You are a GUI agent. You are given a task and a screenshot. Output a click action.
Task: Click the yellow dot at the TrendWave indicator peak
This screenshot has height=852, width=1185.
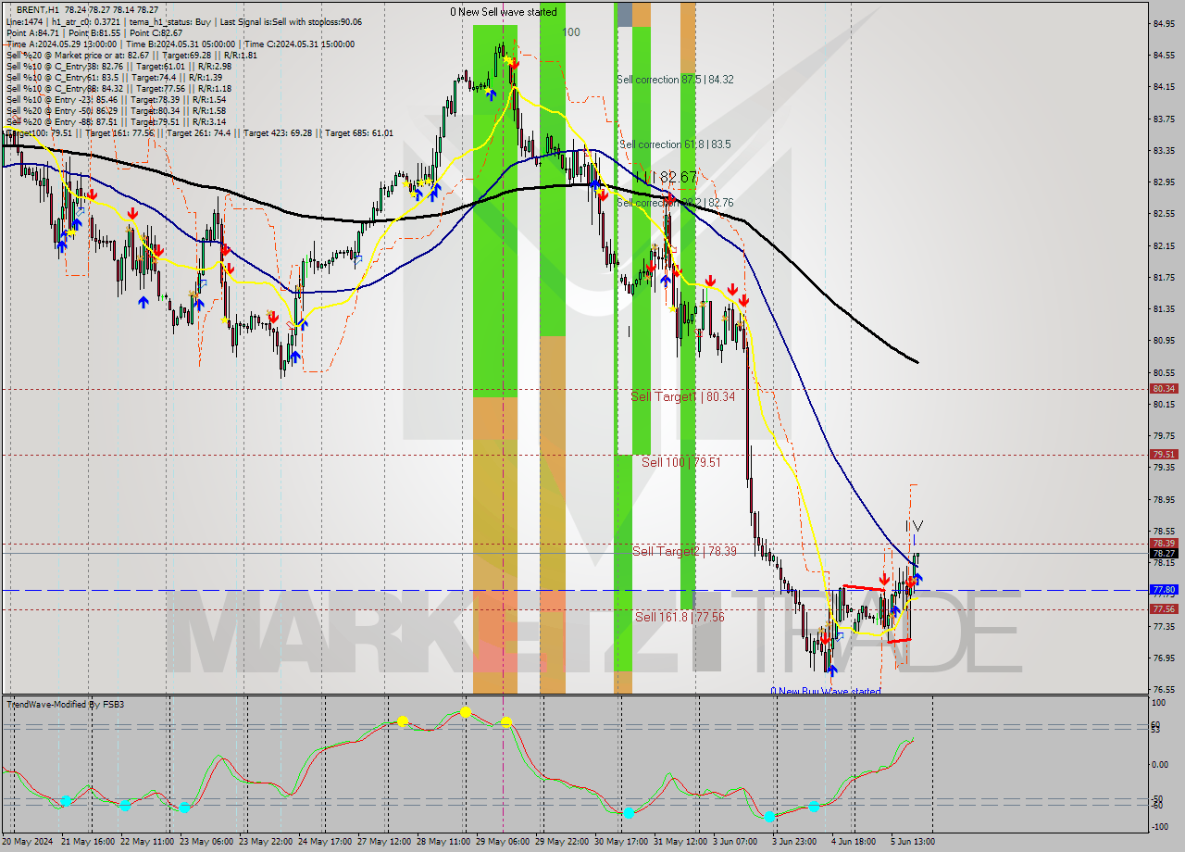click(x=464, y=713)
